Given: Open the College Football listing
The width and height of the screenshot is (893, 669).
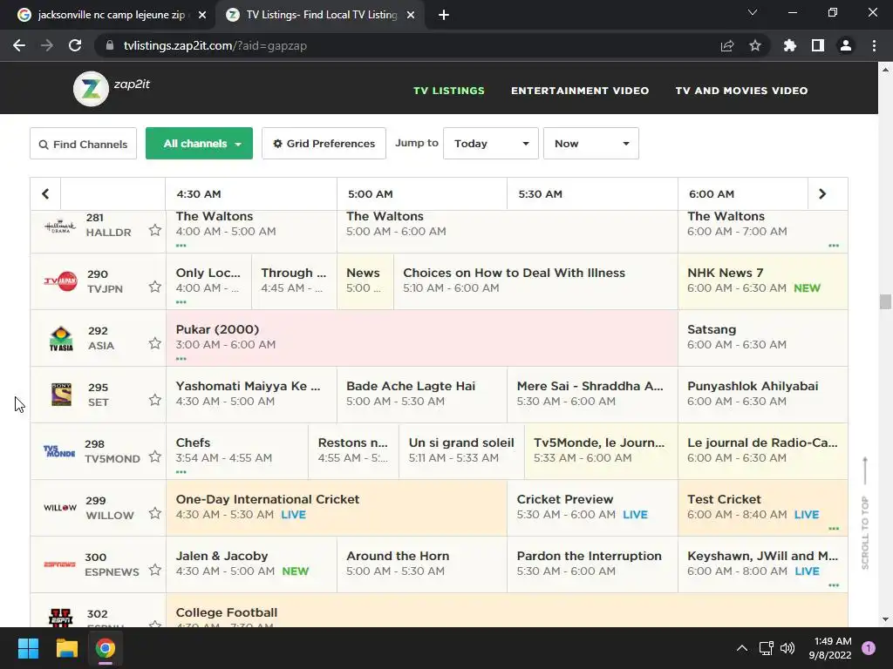Looking at the screenshot, I should point(507,610).
